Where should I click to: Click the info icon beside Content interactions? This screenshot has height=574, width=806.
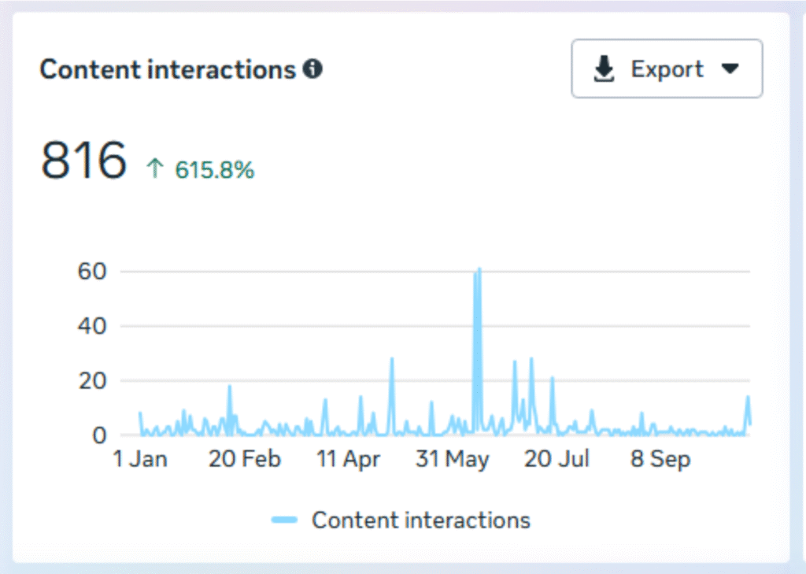click(312, 69)
